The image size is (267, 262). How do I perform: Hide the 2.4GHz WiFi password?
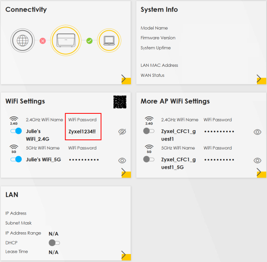tap(122, 132)
